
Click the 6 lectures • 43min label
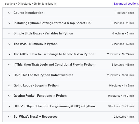(123, 65)
